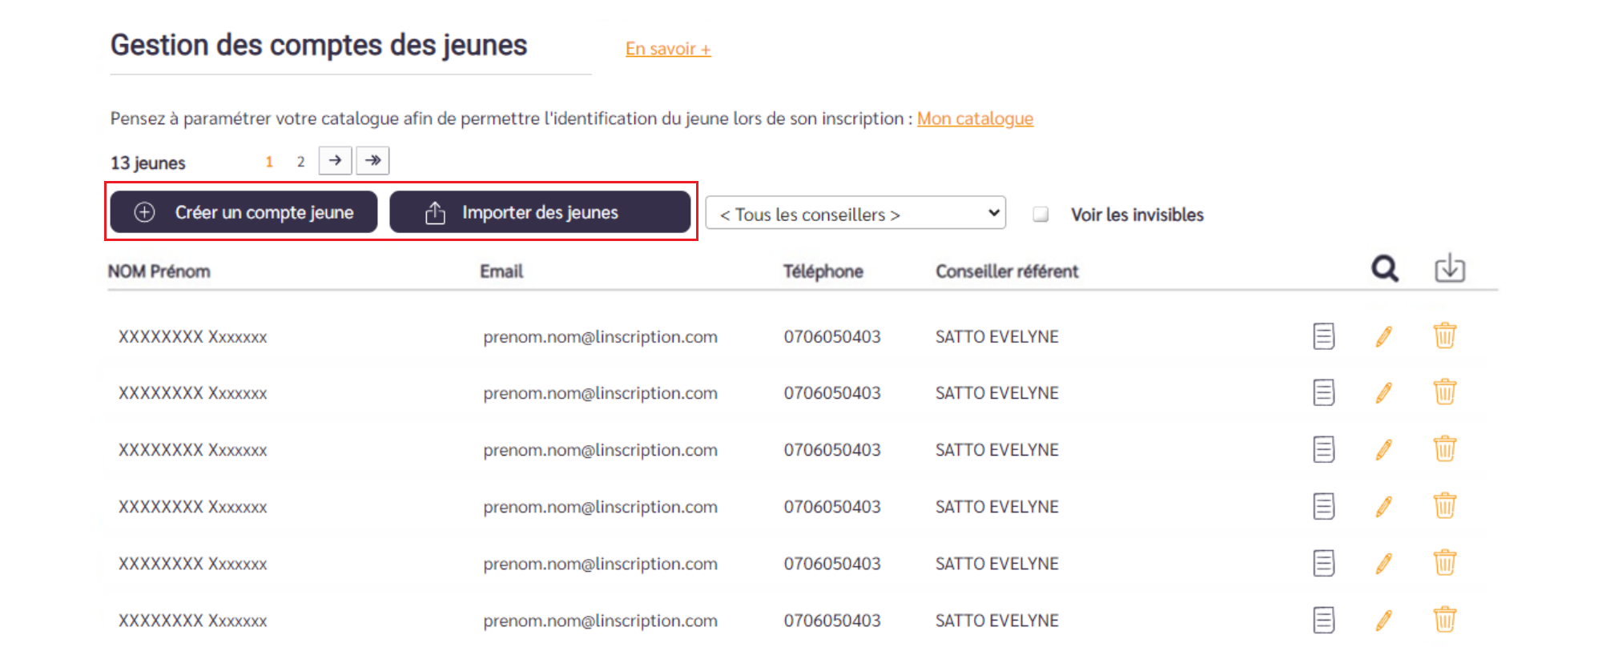Click the NOM Prénom column header

(159, 271)
